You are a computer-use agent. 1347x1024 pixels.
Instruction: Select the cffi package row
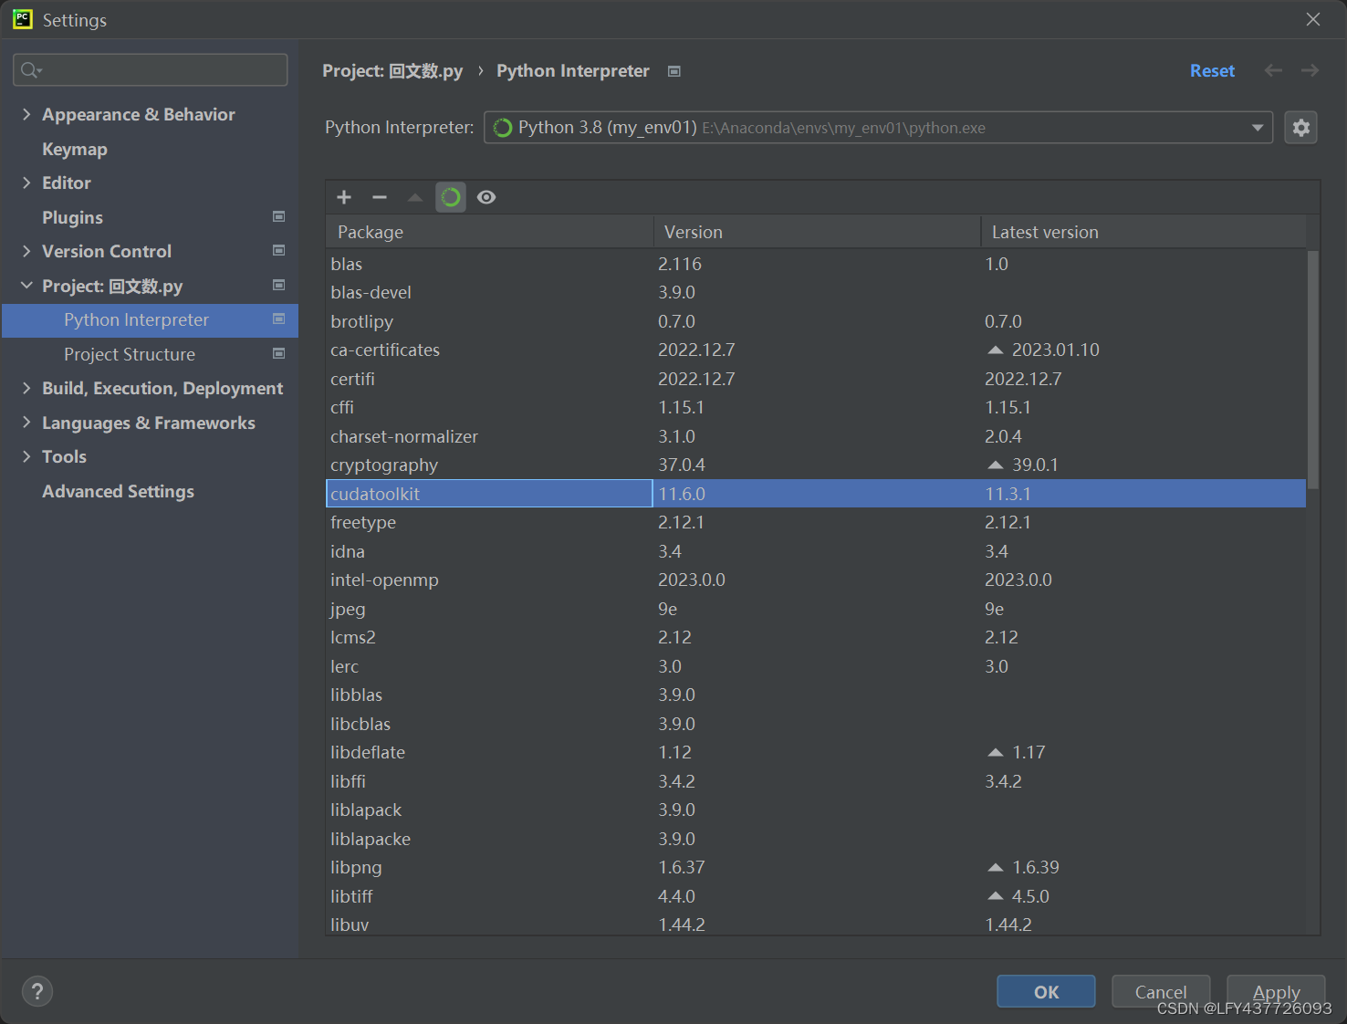pyautogui.click(x=816, y=407)
